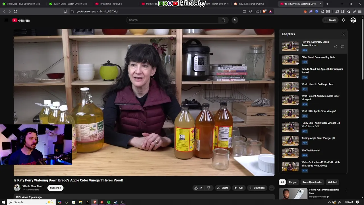The height and width of the screenshot is (205, 364).
Task: Switch to 'movie 23 at DuckDuckGo' tab
Action: 251,4
